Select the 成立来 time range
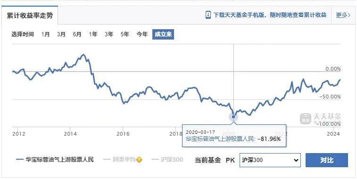357x179 pixels. click(163, 34)
